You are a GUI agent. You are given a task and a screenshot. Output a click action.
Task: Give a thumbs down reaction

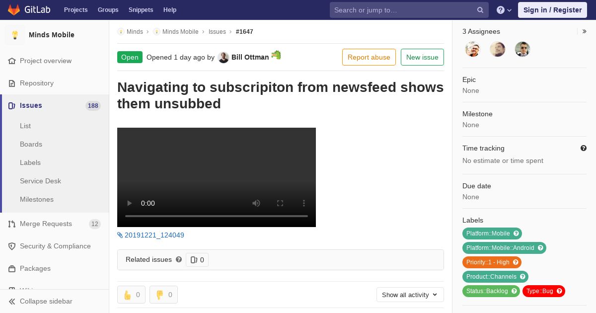(x=163, y=295)
